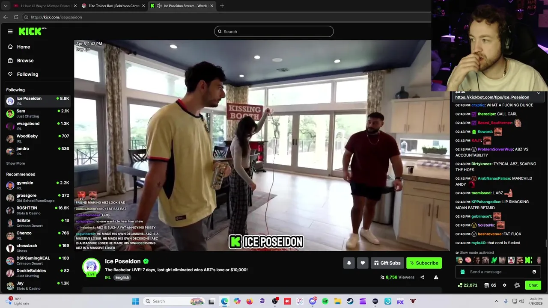Open Spotify from the taskbar
This screenshot has height=308, width=548.
pos(325,301)
